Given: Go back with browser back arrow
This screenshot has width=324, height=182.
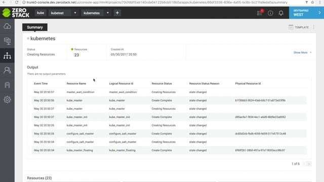Looking at the screenshot, I should point(4,2).
